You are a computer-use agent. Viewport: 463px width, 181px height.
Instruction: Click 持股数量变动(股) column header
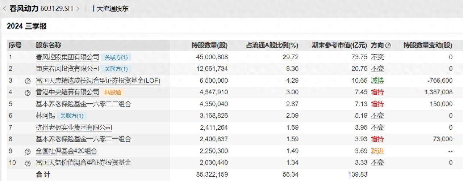tap(428, 46)
